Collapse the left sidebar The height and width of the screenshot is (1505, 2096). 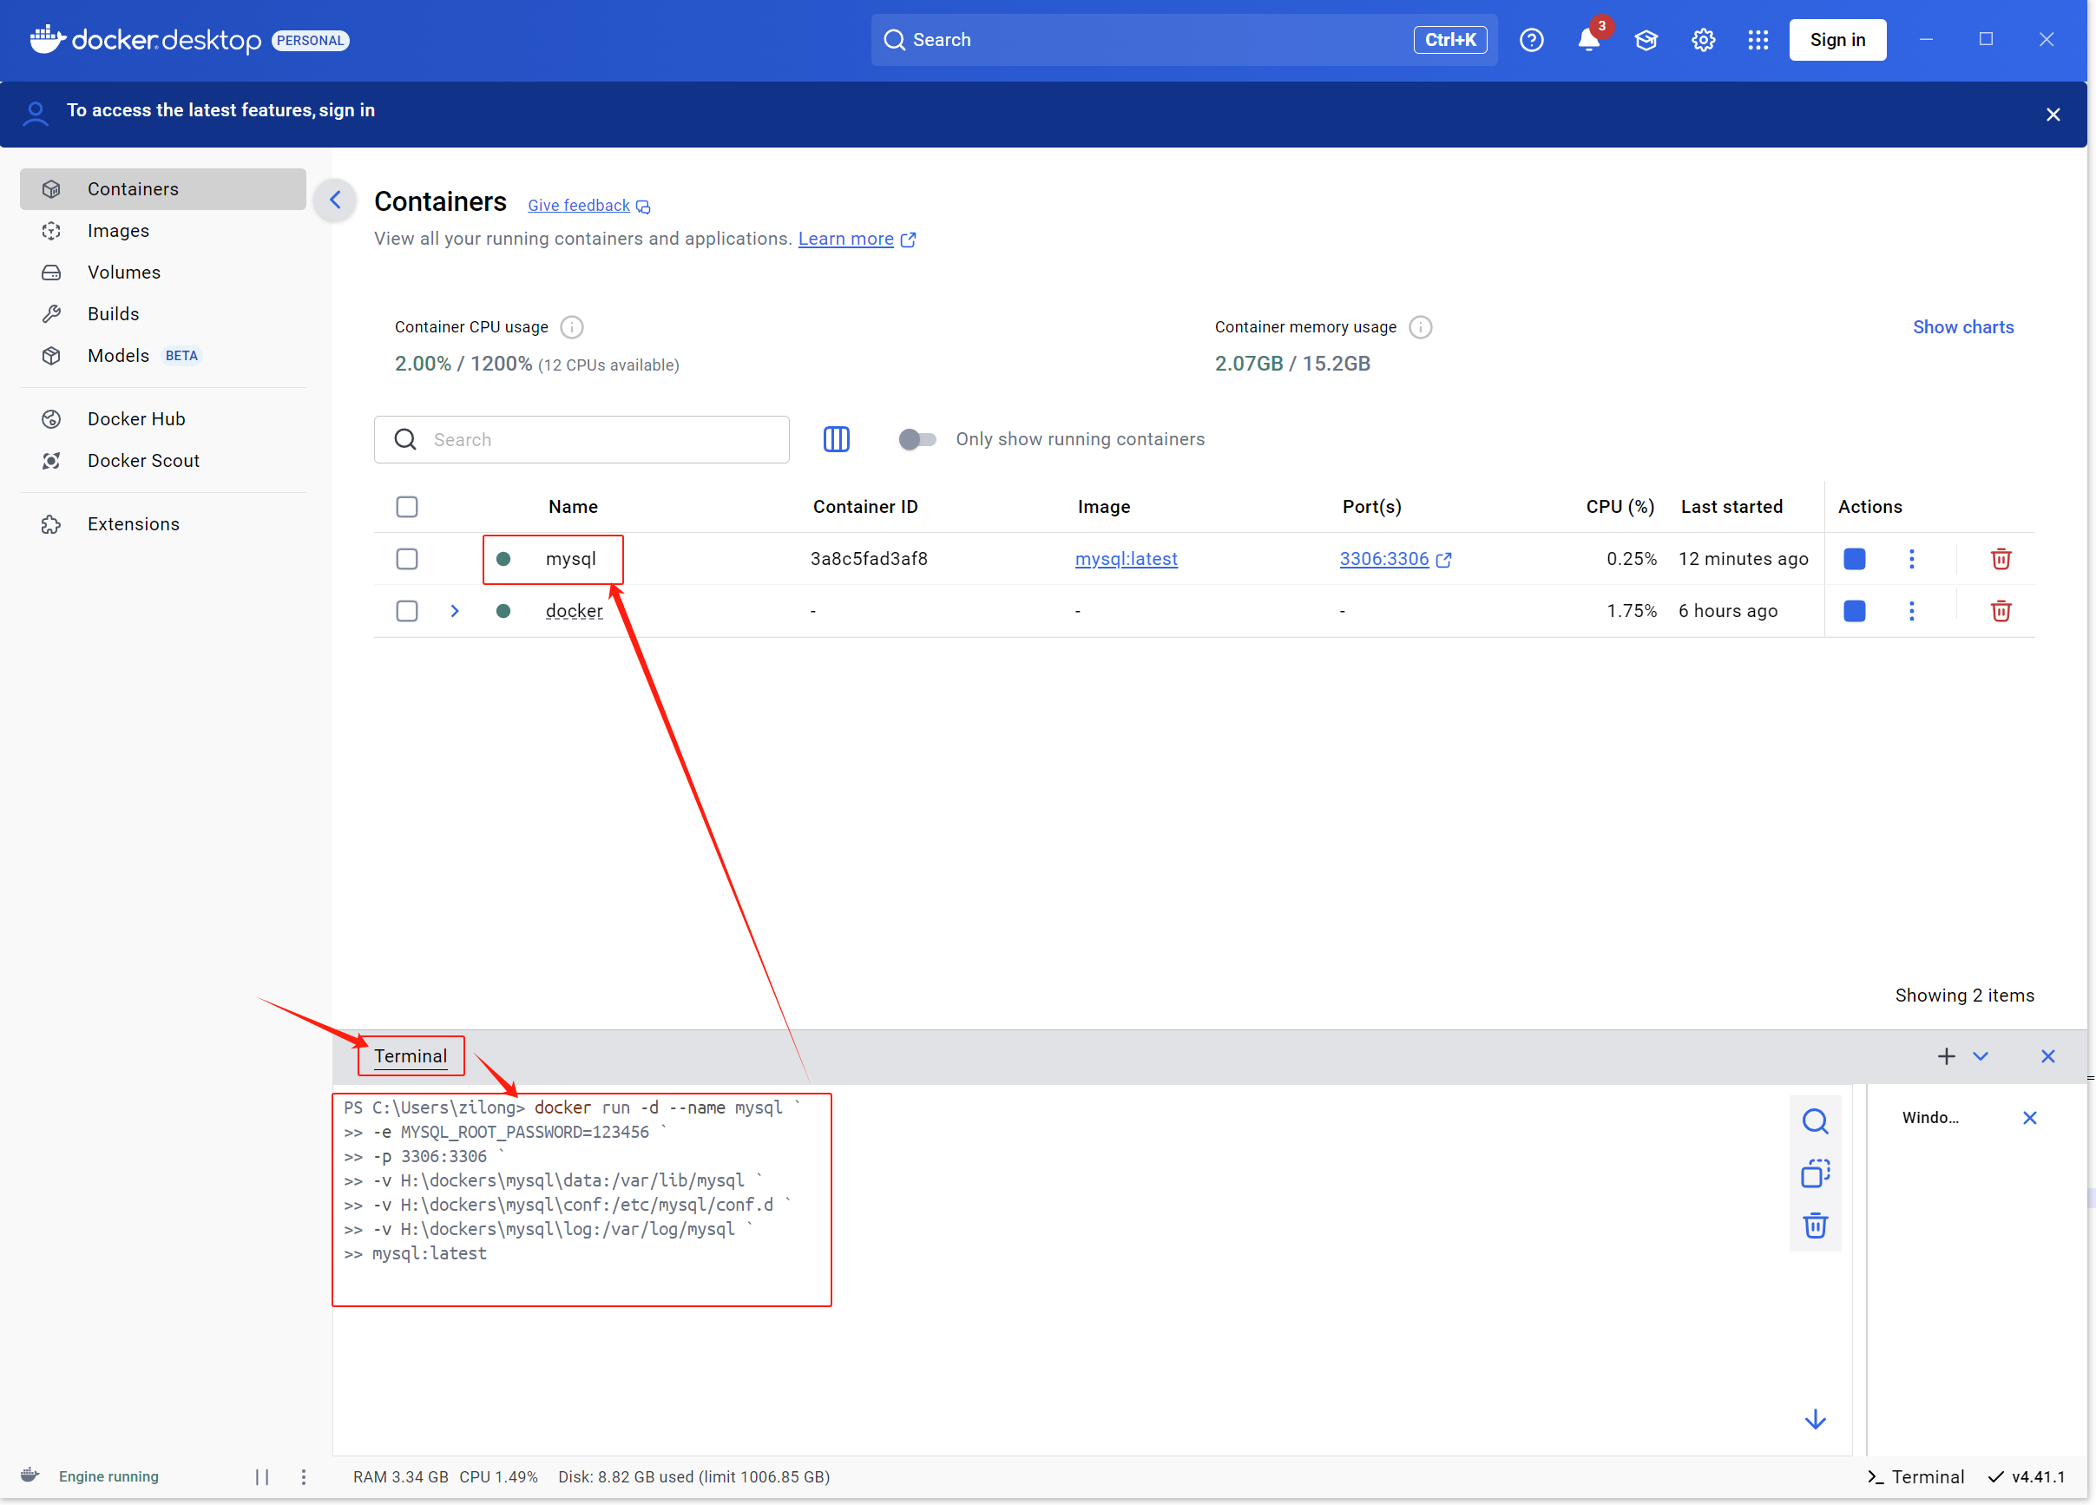point(336,200)
